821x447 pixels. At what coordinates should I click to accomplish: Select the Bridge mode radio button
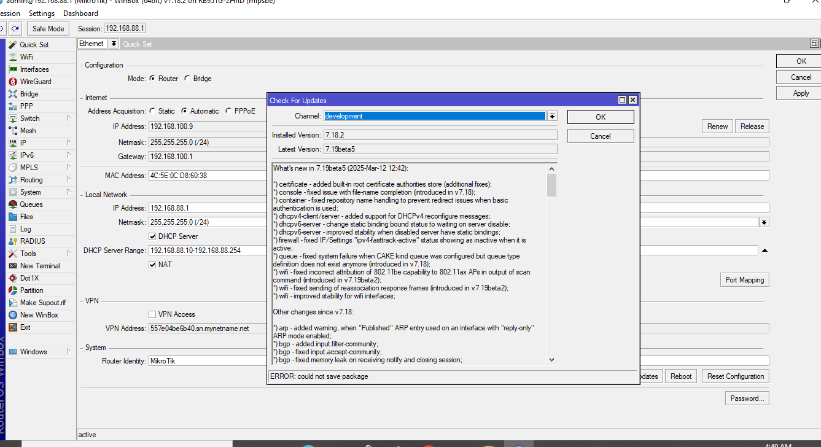coord(187,79)
